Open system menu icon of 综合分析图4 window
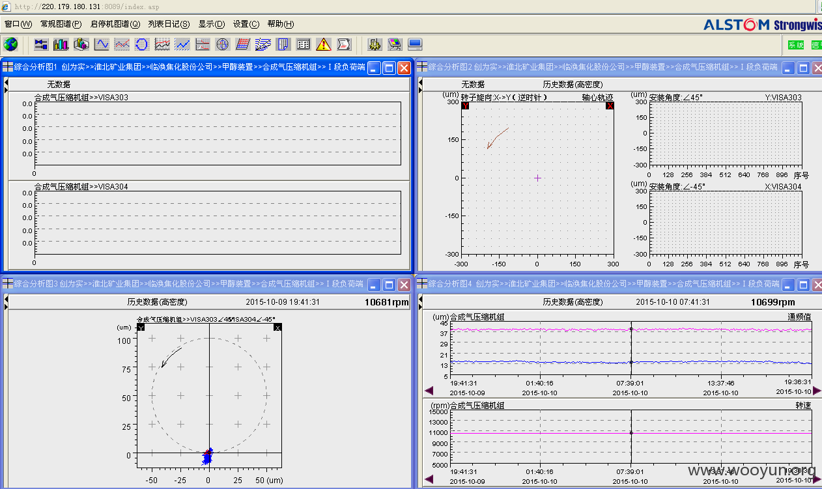 [422, 283]
